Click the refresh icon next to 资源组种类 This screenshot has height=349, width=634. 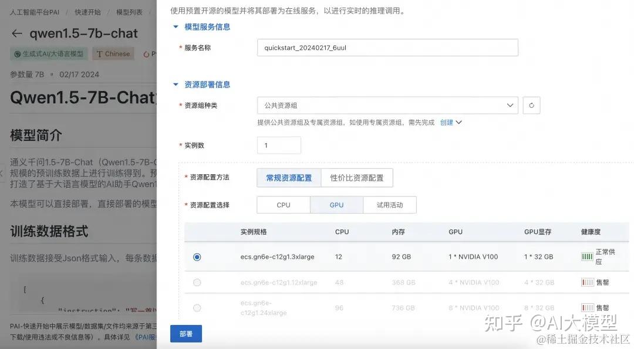[x=531, y=106]
